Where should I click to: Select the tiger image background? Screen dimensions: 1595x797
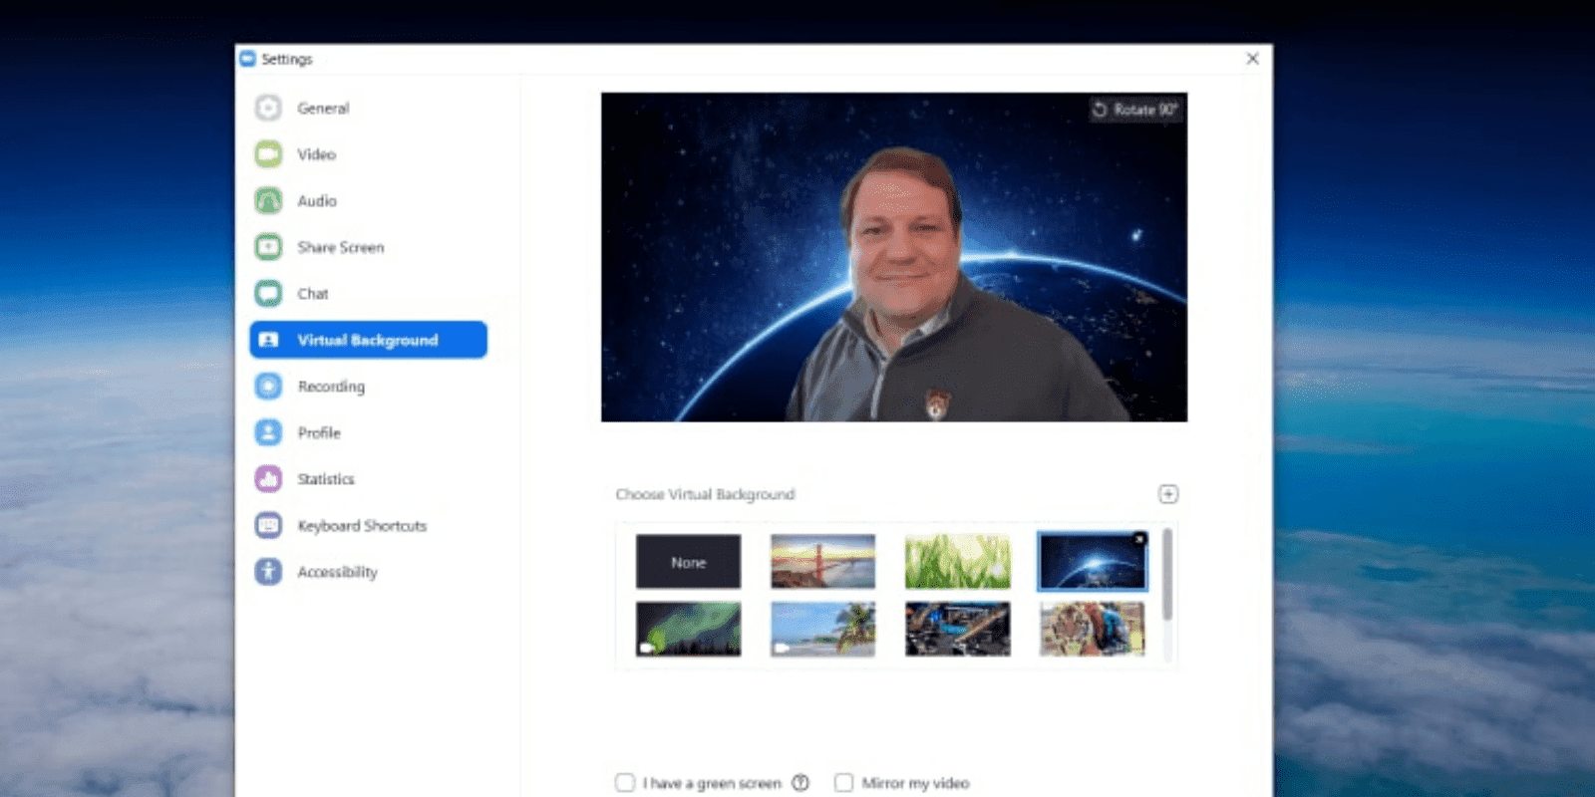point(1092,629)
